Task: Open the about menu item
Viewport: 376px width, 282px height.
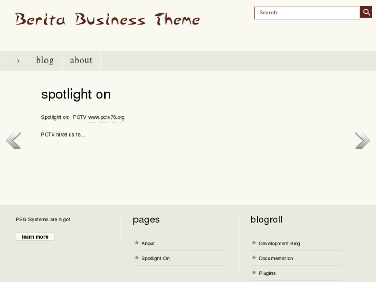Action: [x=81, y=61]
